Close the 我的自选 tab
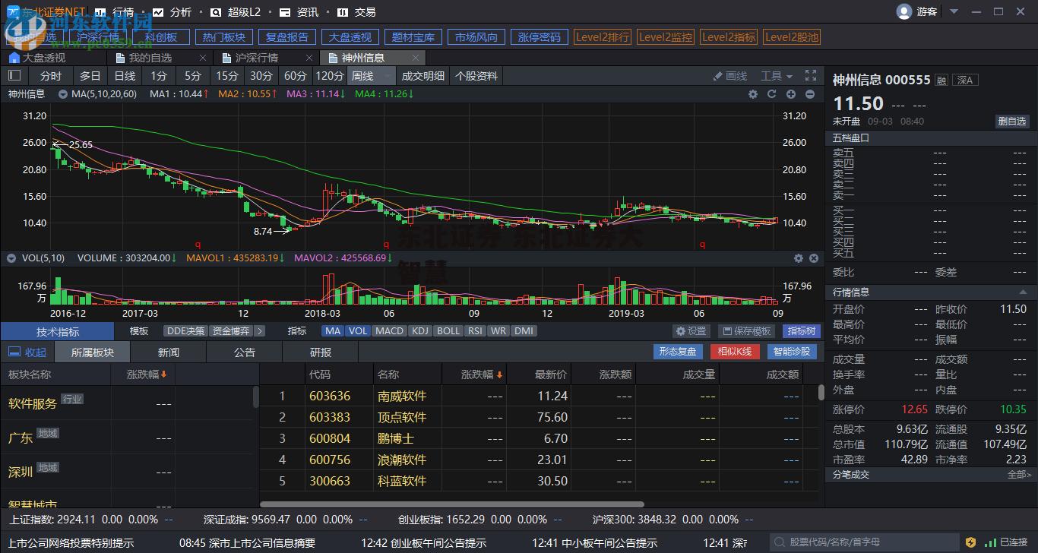 [203, 58]
